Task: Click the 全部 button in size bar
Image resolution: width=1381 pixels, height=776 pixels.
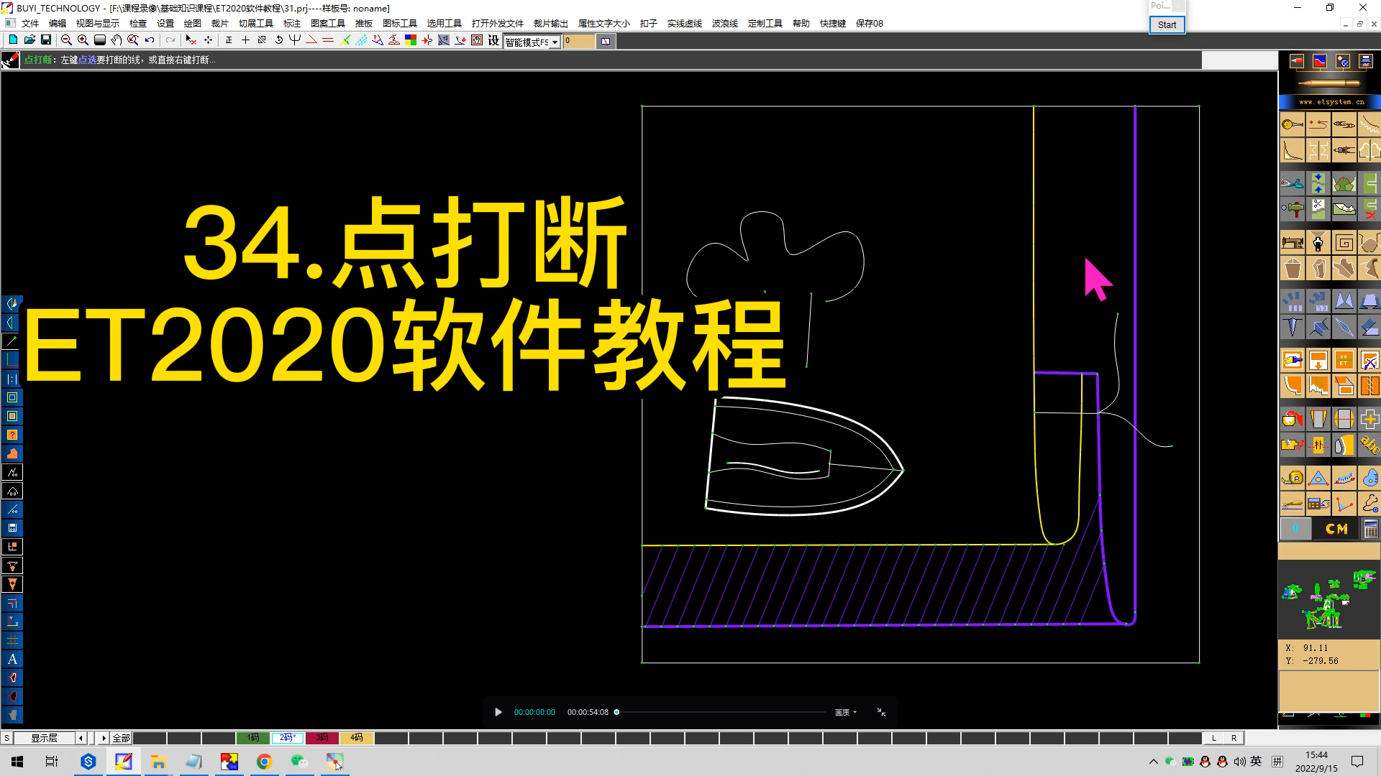Action: [x=121, y=738]
